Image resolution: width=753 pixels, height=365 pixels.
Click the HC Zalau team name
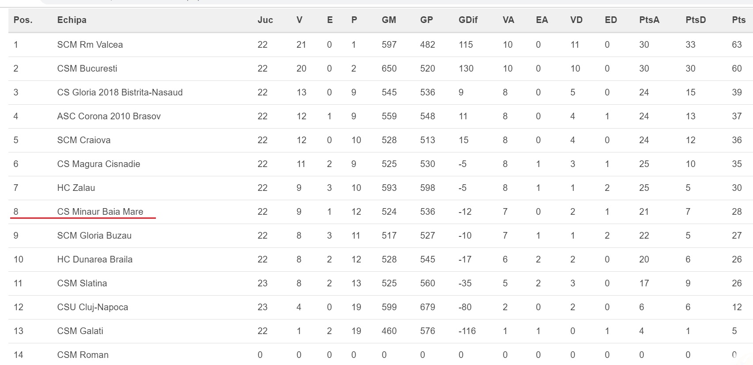[76, 188]
